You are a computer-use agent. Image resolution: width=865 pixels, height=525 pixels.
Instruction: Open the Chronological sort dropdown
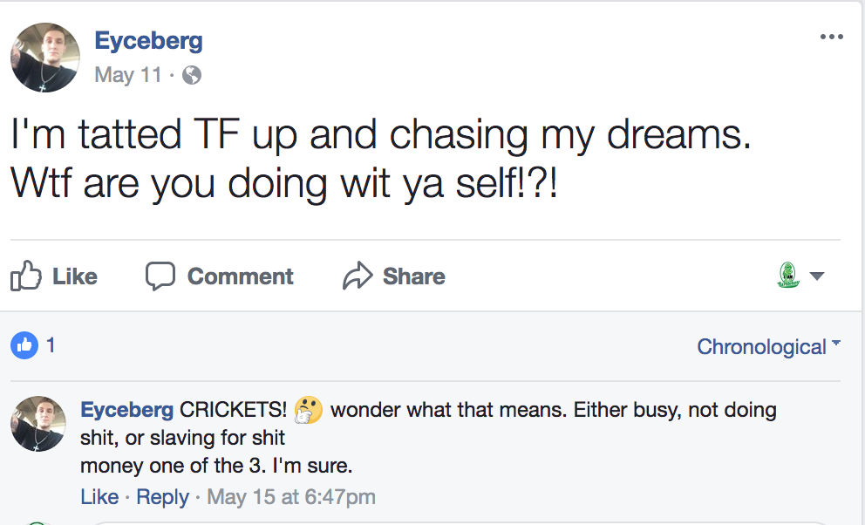coord(768,347)
